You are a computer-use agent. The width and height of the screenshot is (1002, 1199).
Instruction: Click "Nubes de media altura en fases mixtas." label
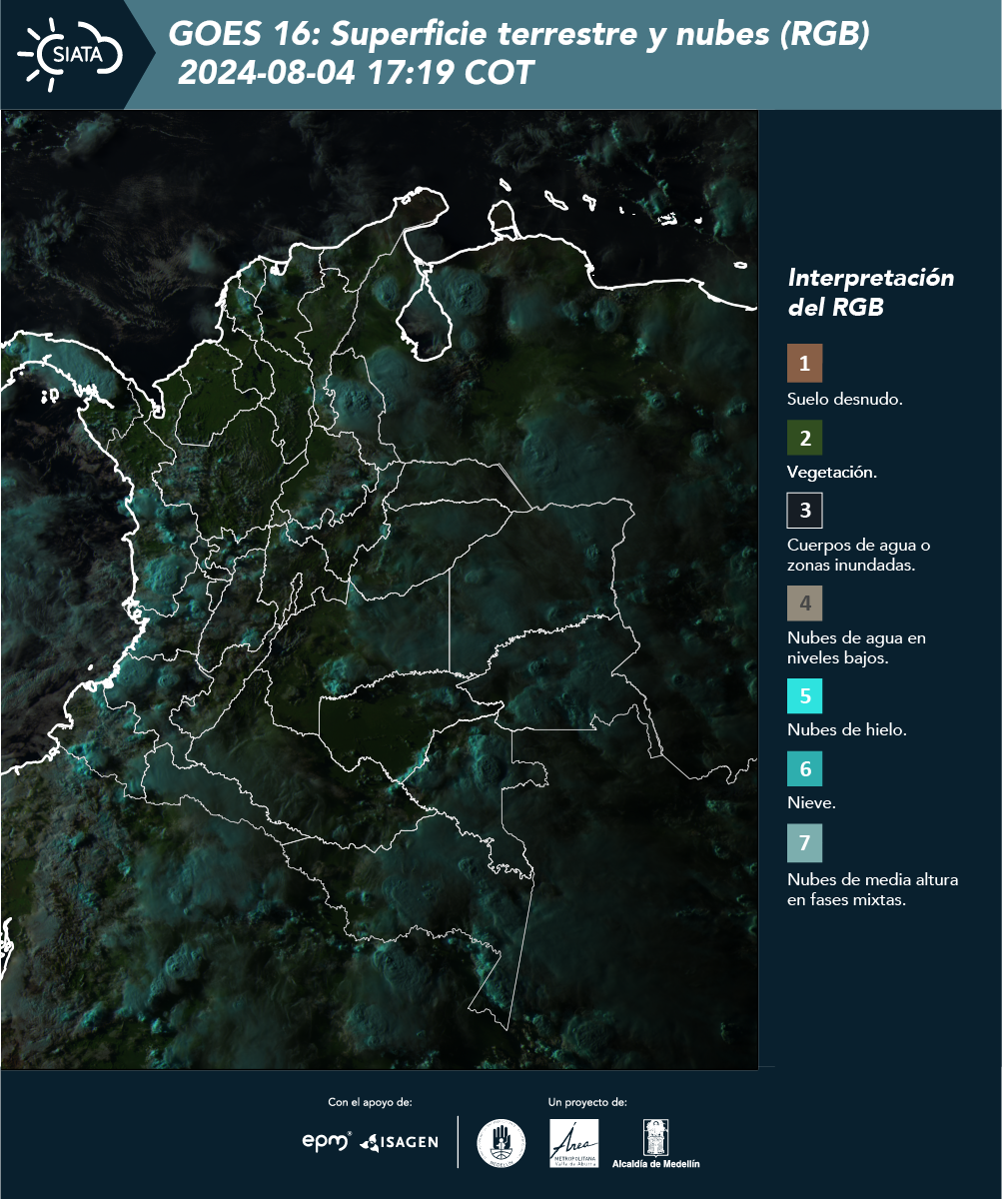point(873,890)
